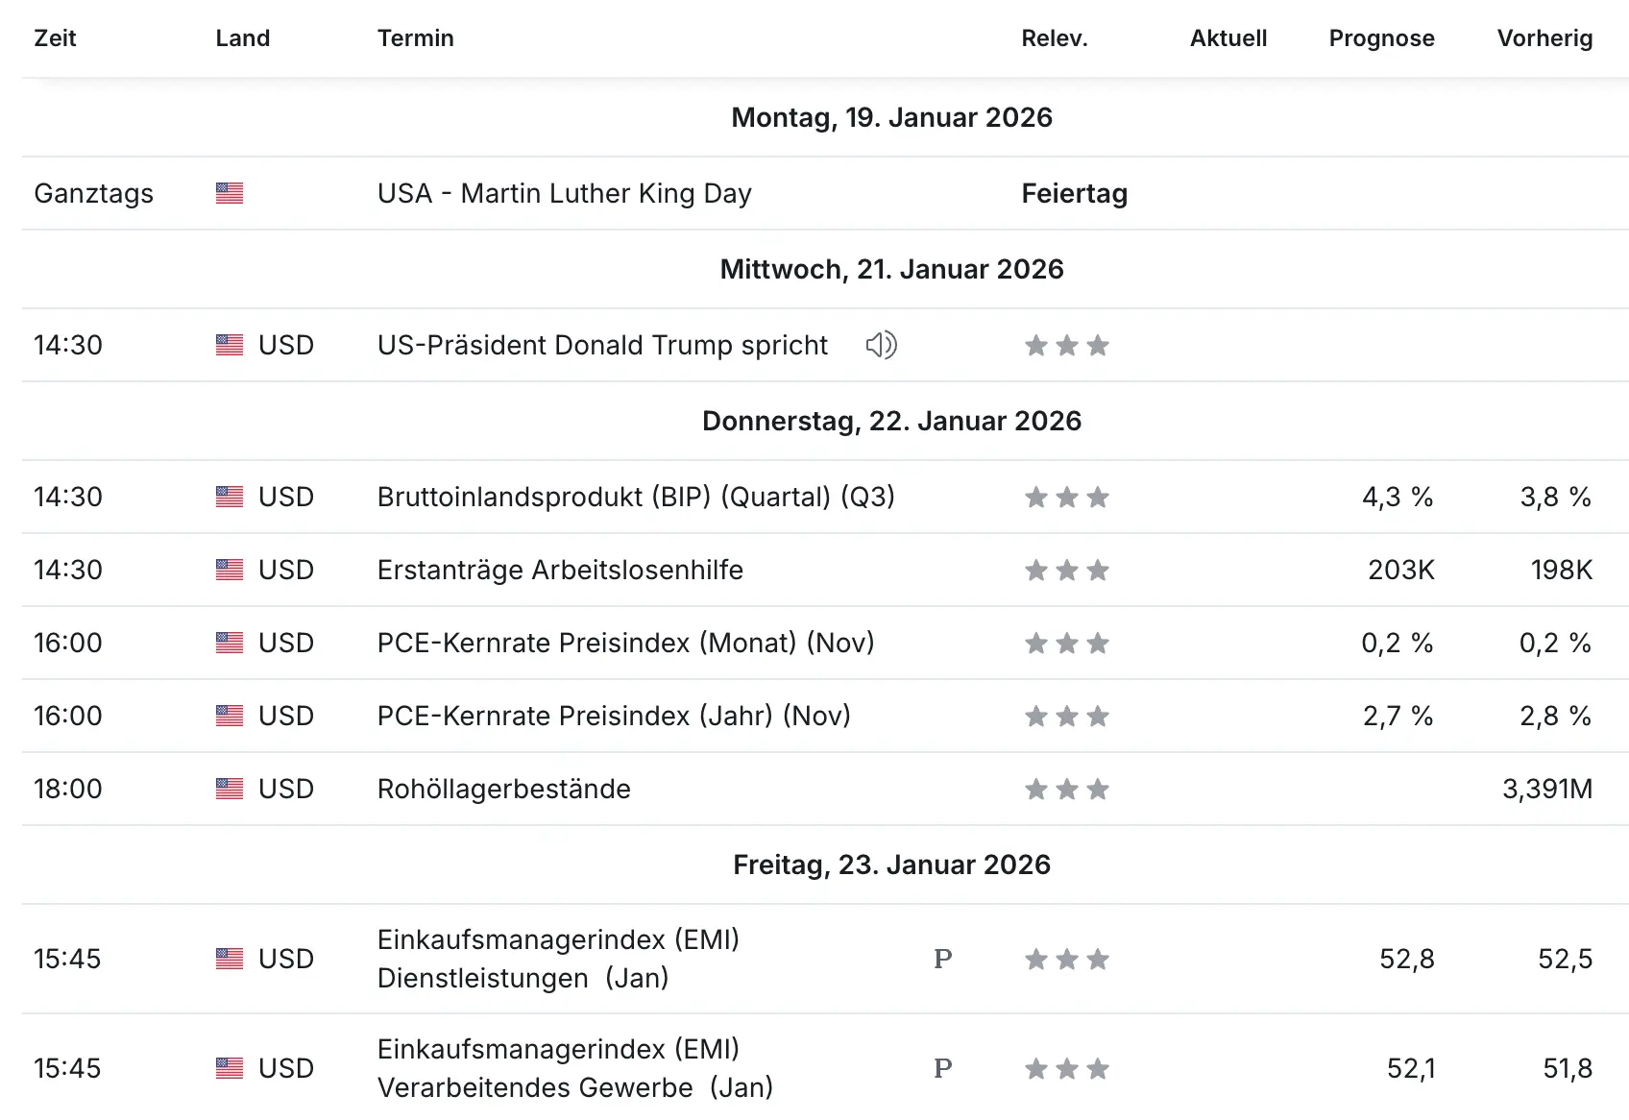This screenshot has height=1120, width=1629.
Task: Click the US flag in Martin Luther King Day row
Action: pyautogui.click(x=230, y=193)
